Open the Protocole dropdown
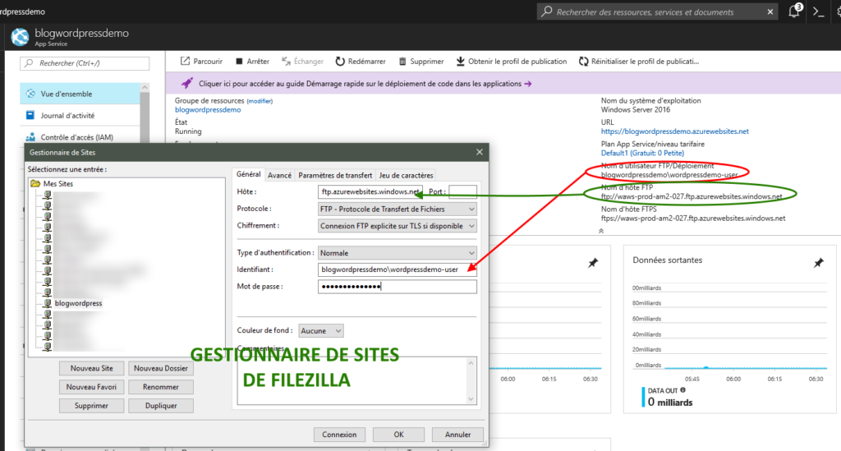 click(397, 209)
